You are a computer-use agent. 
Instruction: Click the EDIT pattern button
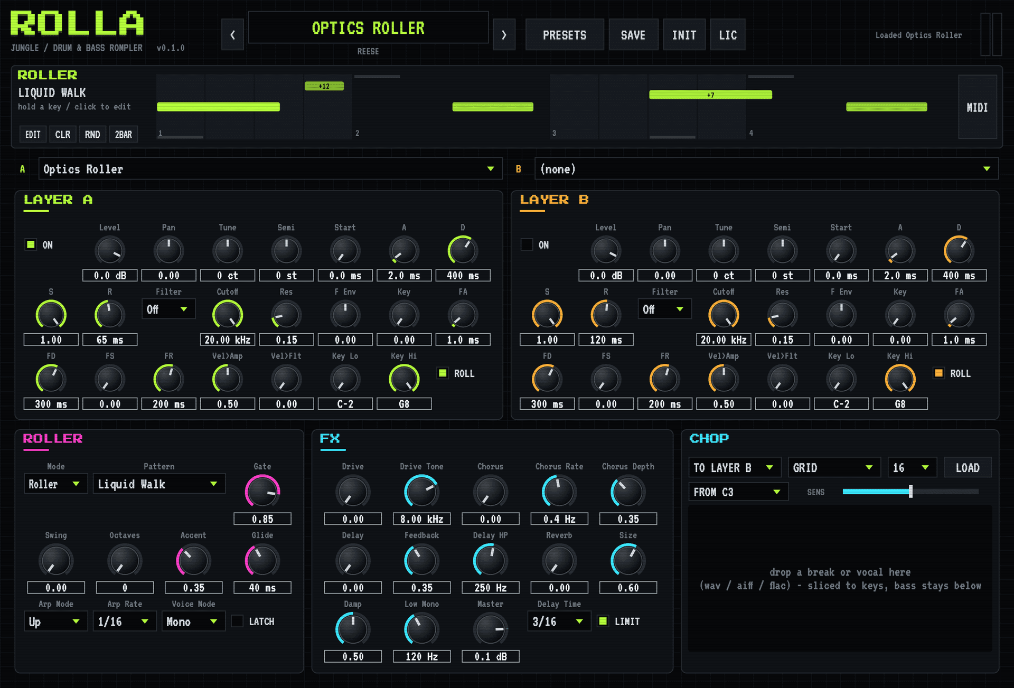[33, 135]
